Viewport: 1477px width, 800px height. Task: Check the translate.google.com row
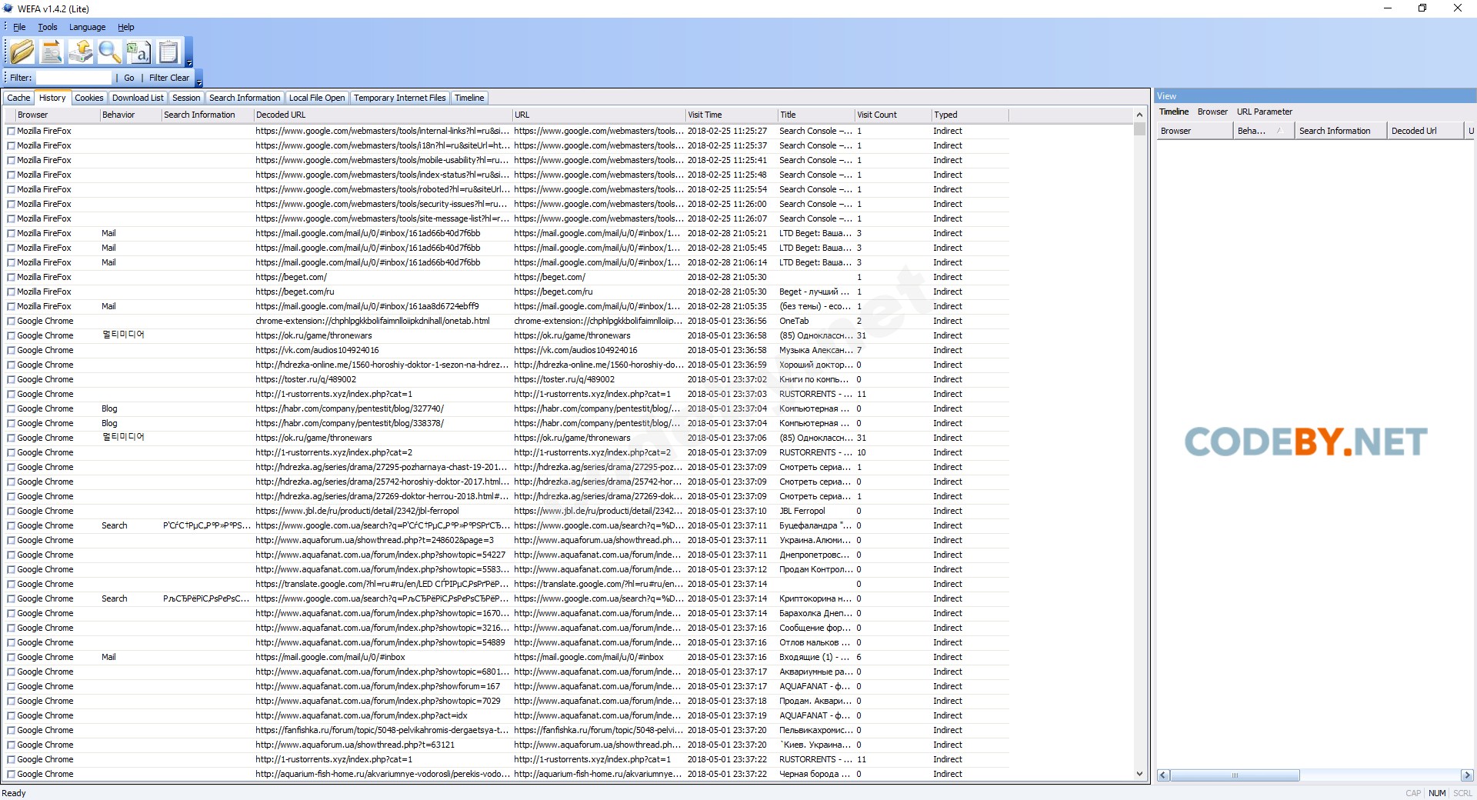point(12,585)
